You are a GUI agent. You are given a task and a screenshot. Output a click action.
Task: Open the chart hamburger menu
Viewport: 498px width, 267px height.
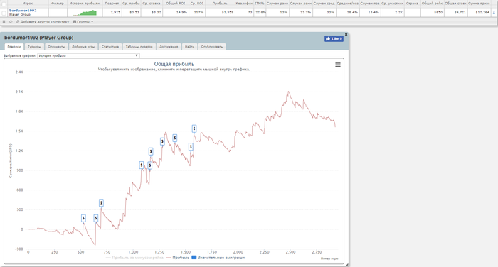click(x=338, y=65)
